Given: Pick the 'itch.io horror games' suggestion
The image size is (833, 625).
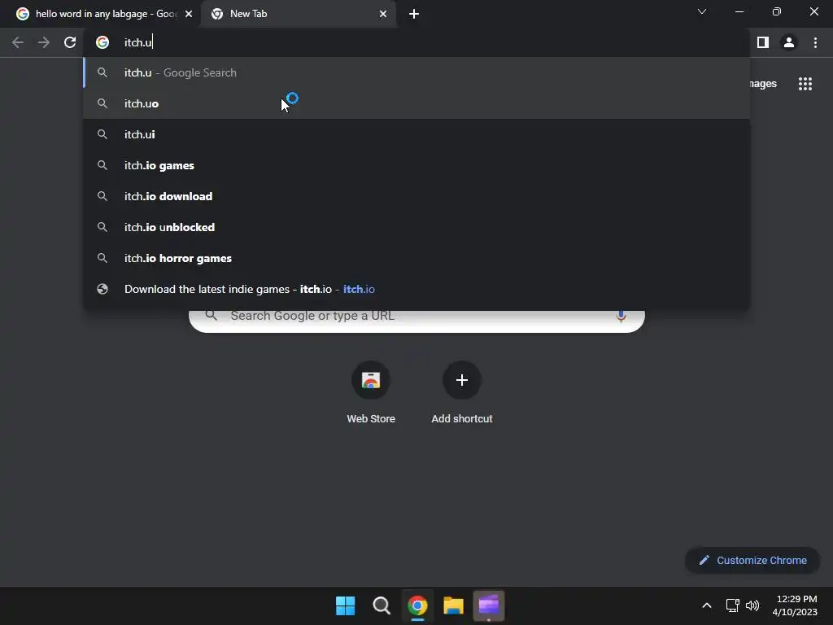Looking at the screenshot, I should pyautogui.click(x=416, y=258).
